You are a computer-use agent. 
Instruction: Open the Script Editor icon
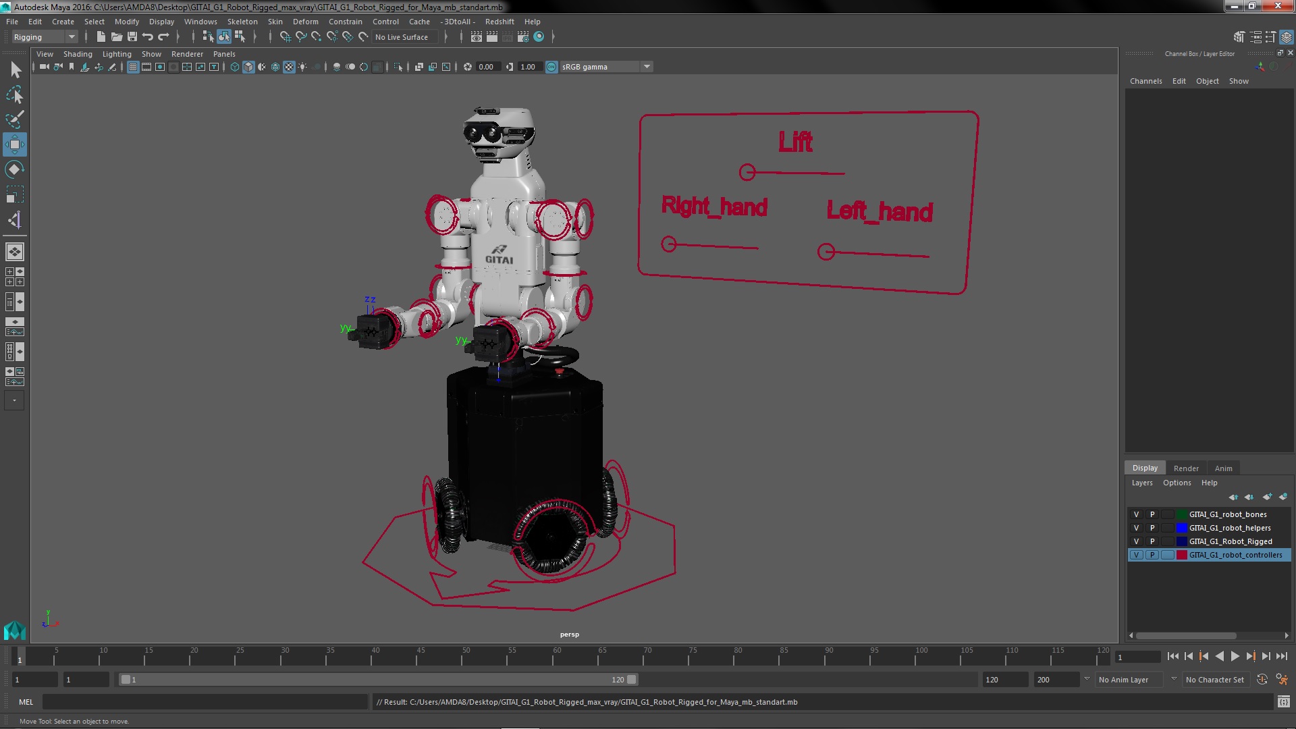1283,702
